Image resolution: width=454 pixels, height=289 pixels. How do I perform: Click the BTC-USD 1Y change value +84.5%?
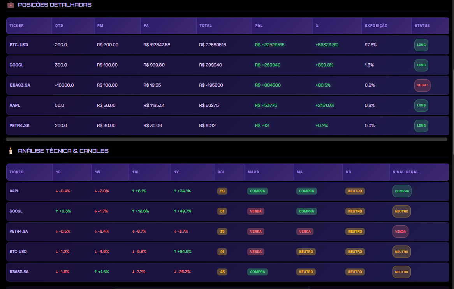(x=183, y=252)
